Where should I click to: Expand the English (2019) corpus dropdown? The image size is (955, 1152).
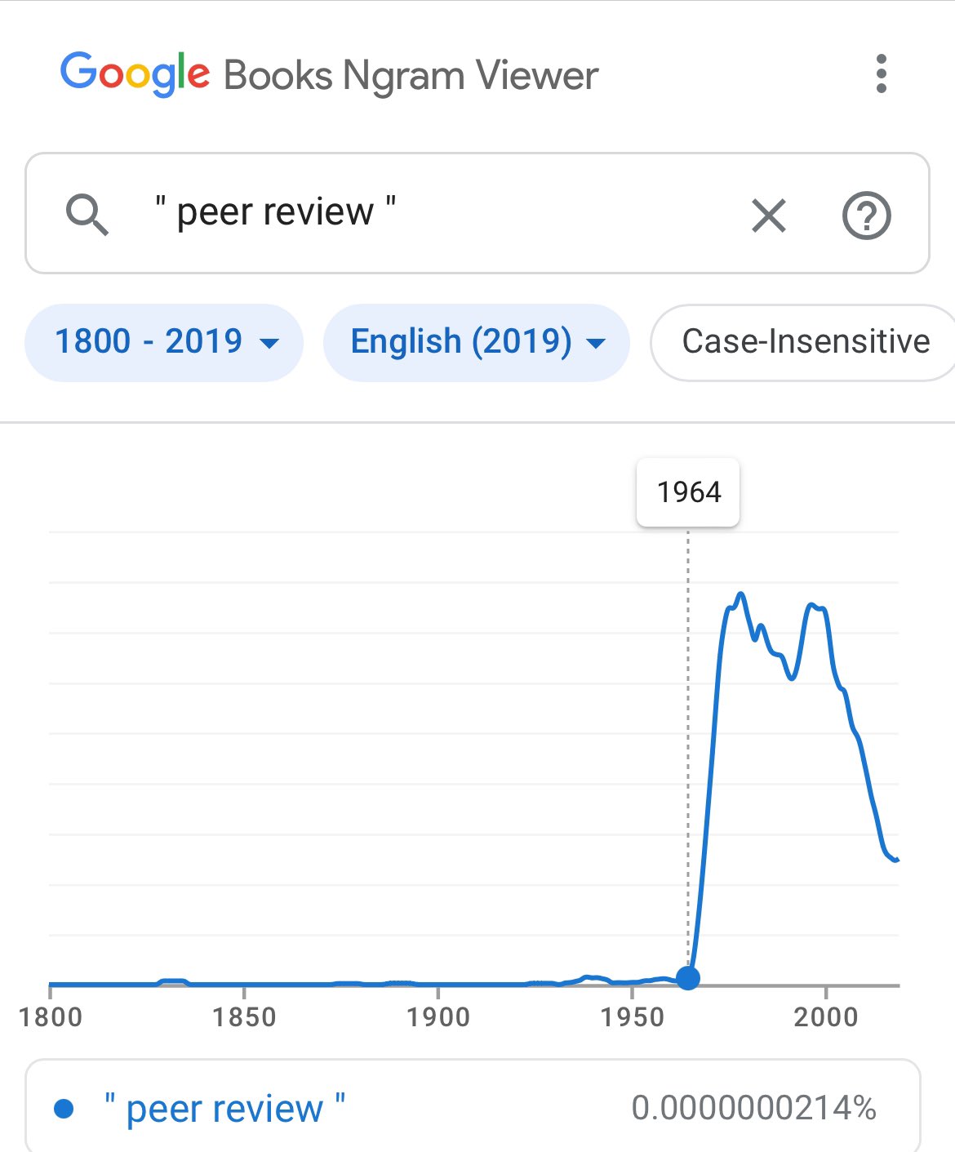(461, 341)
